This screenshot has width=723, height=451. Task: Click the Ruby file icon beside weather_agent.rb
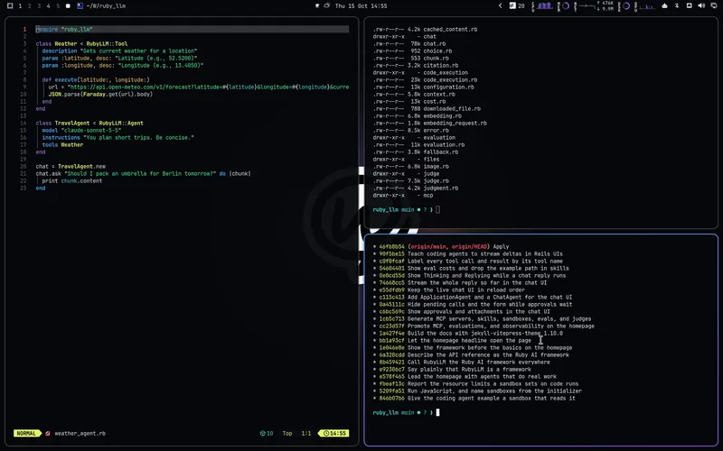pos(48,434)
